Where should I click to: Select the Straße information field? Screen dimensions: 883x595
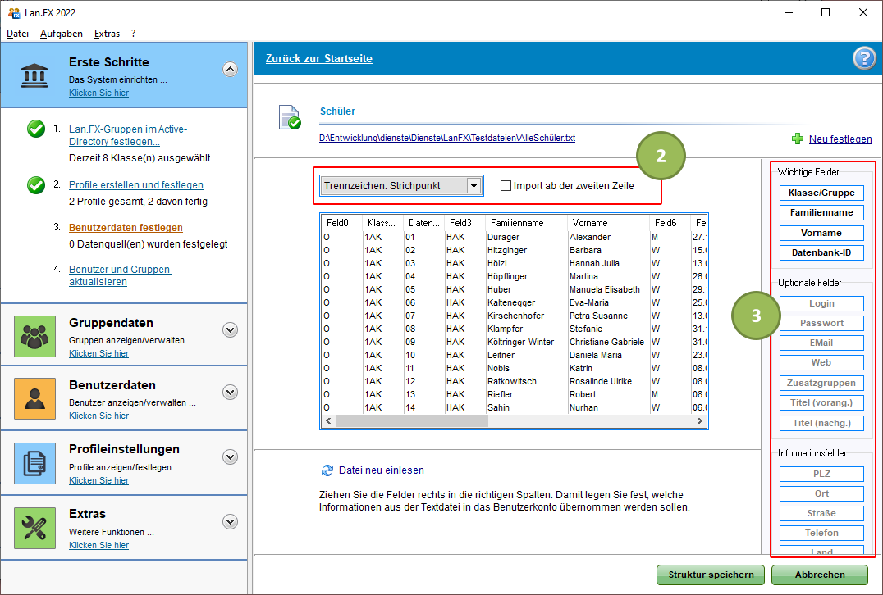pos(821,514)
